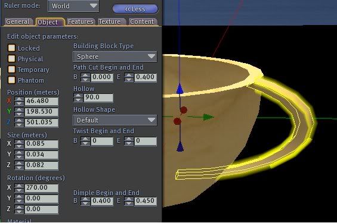Click the lower blue Z-axis arrow manipulator
The width and height of the screenshot is (337, 223).
click(180, 146)
